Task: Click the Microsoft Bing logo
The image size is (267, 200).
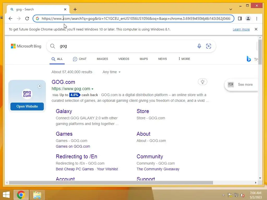Action: pos(26,46)
